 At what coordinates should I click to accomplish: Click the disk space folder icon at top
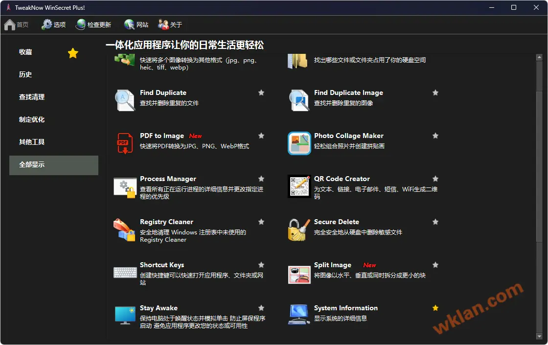point(297,61)
